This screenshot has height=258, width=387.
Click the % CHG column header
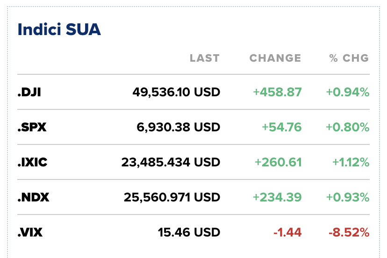349,58
